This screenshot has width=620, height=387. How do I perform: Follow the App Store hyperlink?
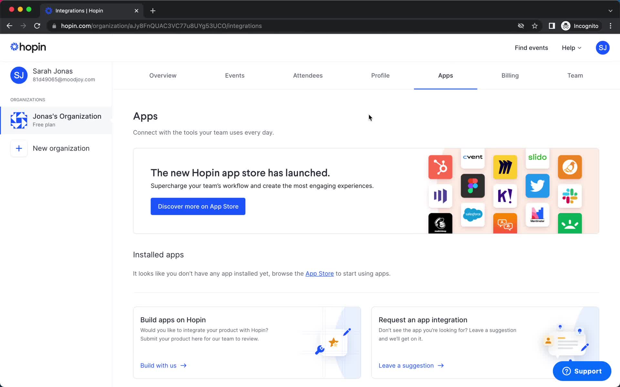click(319, 273)
